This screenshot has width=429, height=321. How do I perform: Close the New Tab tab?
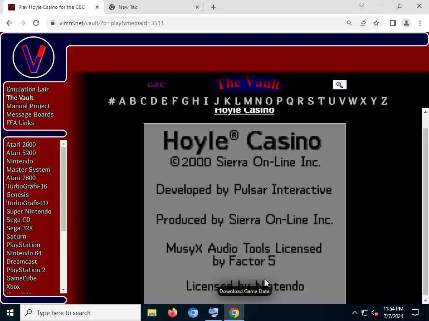pyautogui.click(x=197, y=7)
